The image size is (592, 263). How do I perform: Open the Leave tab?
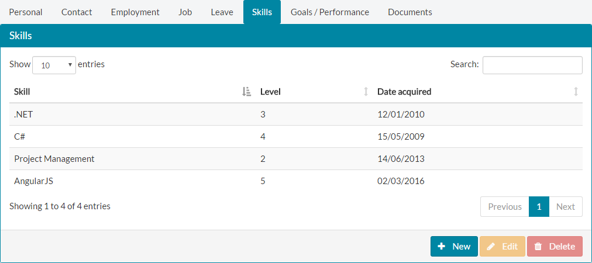pos(222,12)
